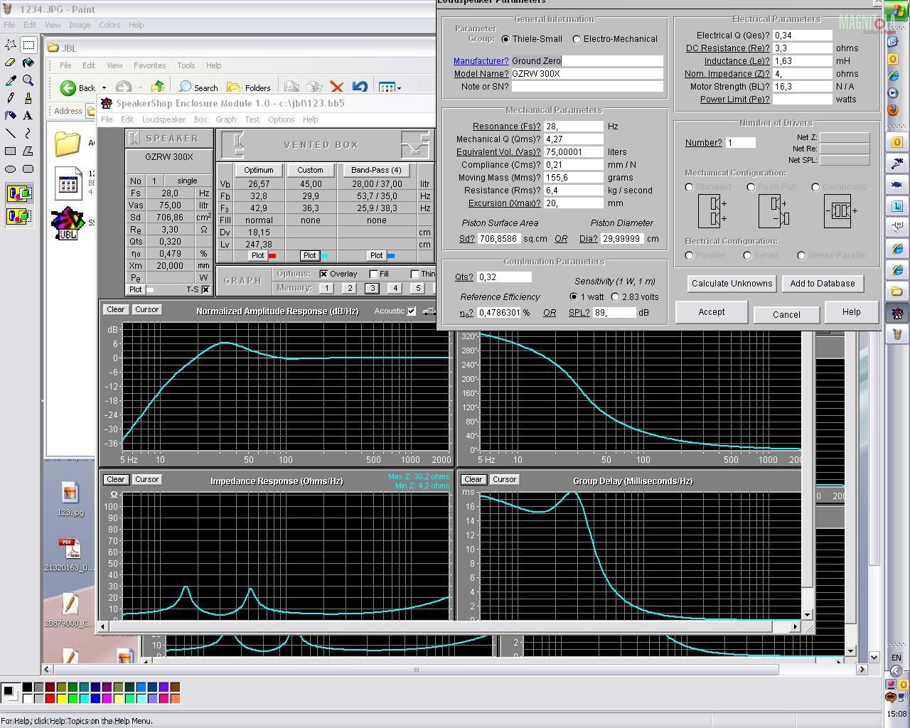Select the Polygon shape tool
The height and width of the screenshot is (728, 910).
pyautogui.click(x=28, y=151)
